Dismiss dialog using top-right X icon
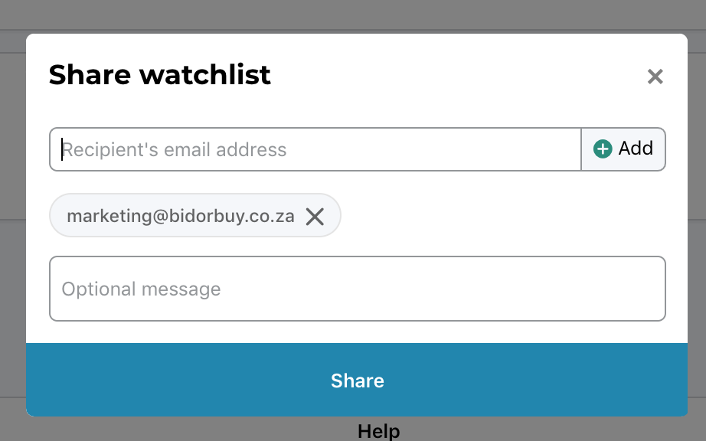 tap(655, 77)
